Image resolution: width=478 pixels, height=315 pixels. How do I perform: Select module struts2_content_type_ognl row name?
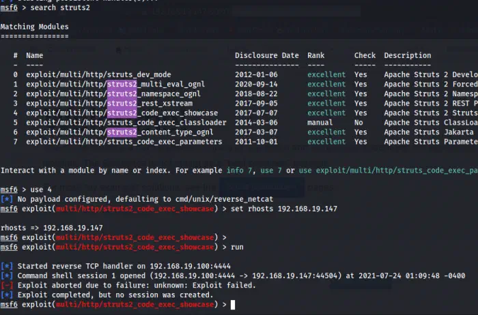tap(119, 132)
